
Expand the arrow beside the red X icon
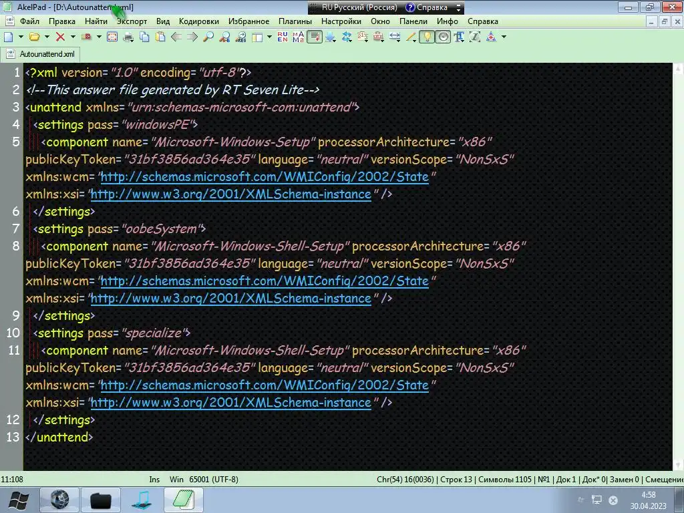(73, 37)
